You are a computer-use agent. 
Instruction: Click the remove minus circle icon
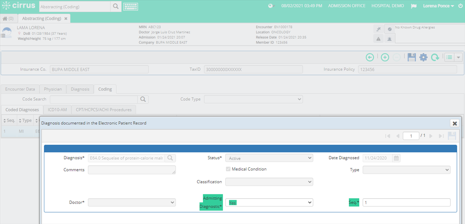(x=397, y=57)
